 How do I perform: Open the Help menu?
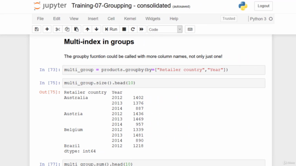point(174,18)
